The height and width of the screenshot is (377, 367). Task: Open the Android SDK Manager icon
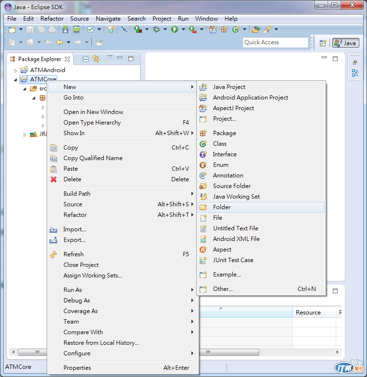coord(65,29)
